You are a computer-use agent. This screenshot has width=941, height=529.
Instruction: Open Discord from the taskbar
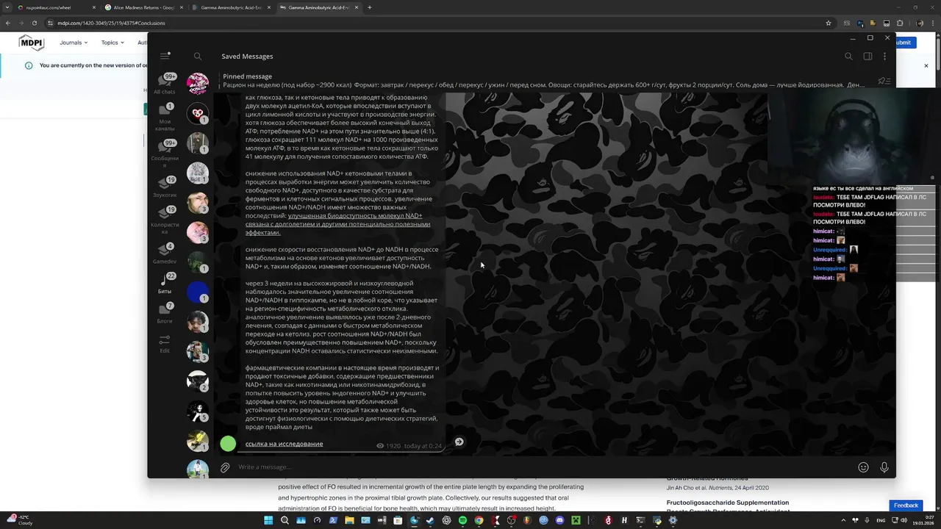(x=559, y=520)
